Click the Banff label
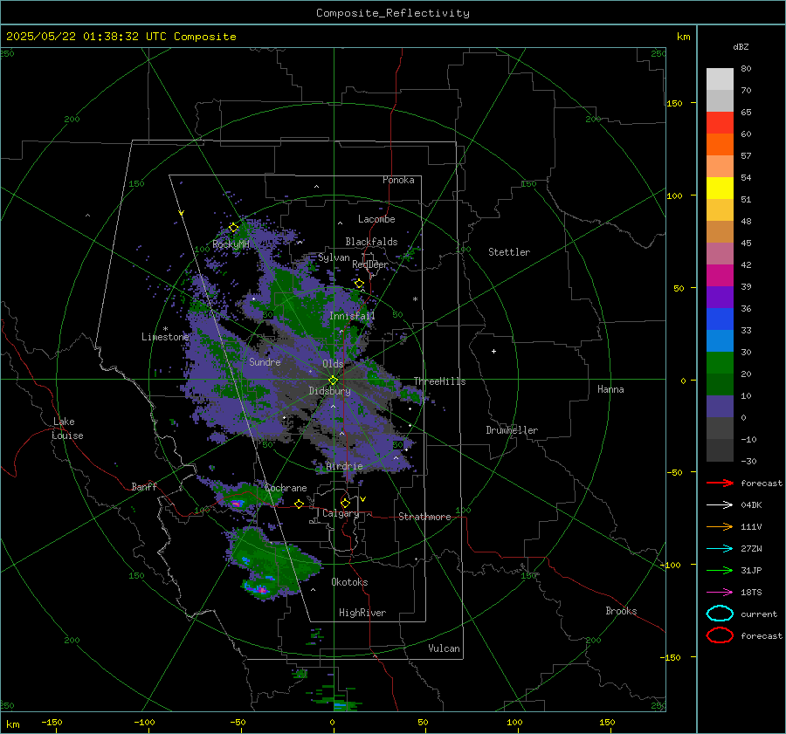Screen dimensions: 786x734 [x=144, y=486]
